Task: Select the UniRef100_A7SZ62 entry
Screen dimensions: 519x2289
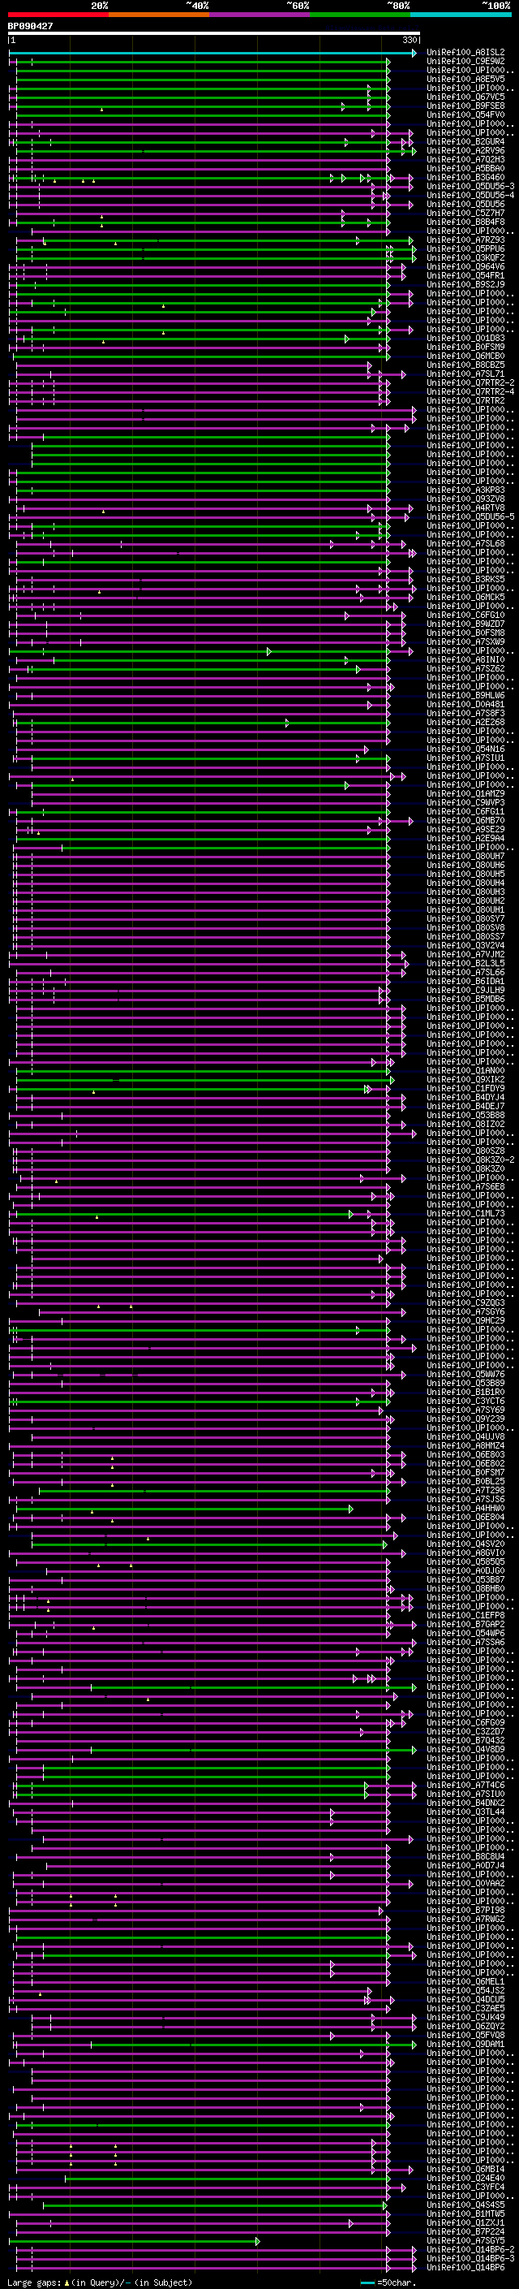Action: pos(465,668)
